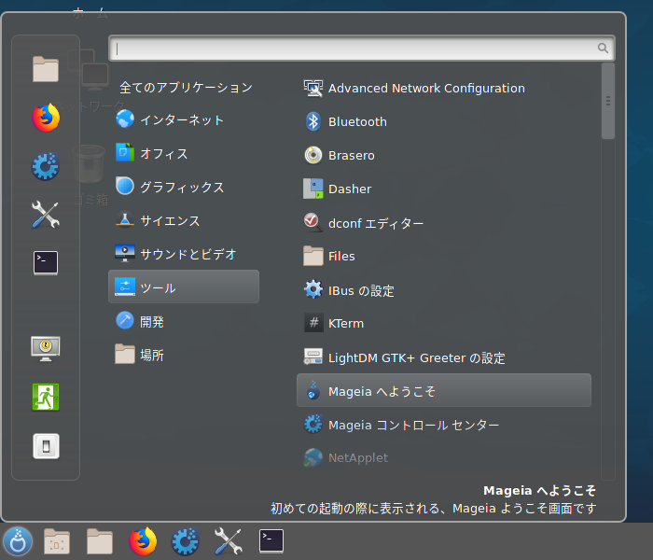Click show desktop folder icon in taskbar
The width and height of the screenshot is (653, 560).
coord(57,541)
